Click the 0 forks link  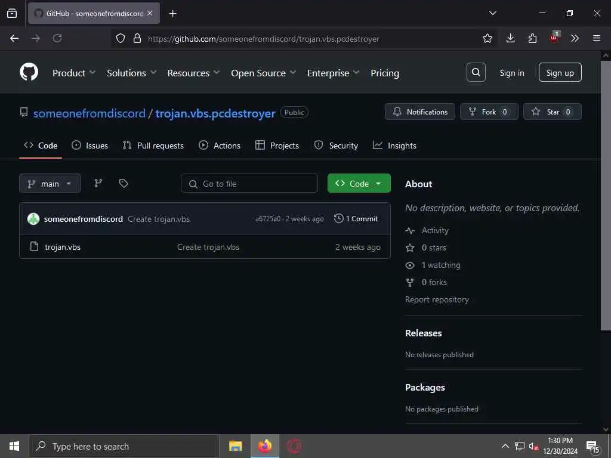pyautogui.click(x=426, y=282)
